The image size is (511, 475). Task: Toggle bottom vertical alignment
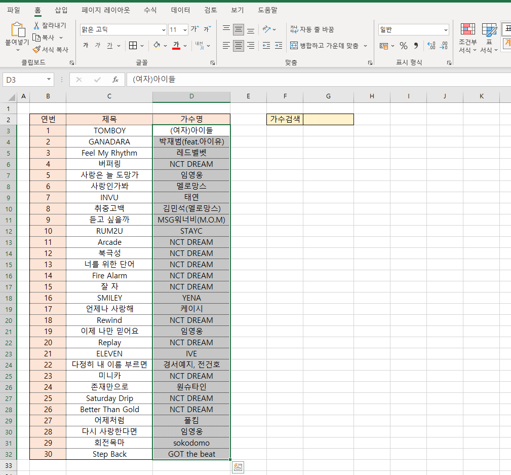pos(251,30)
